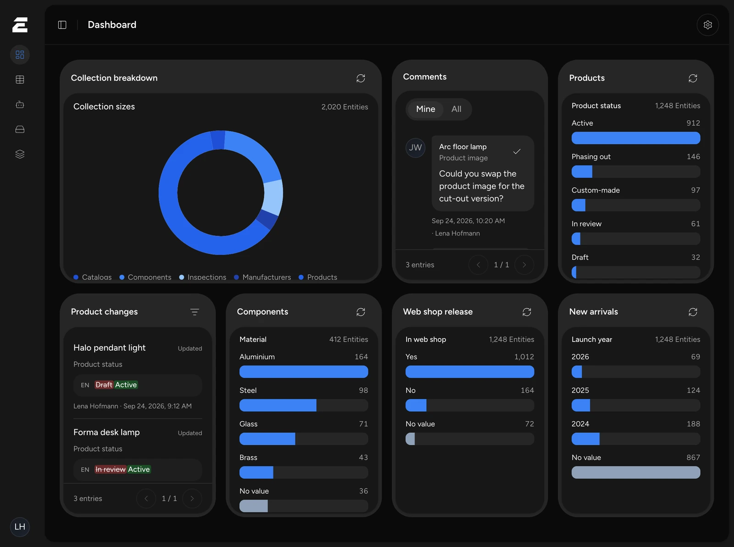The width and height of the screenshot is (734, 547).
Task: Click the No in web shop bar
Action: [x=470, y=405]
